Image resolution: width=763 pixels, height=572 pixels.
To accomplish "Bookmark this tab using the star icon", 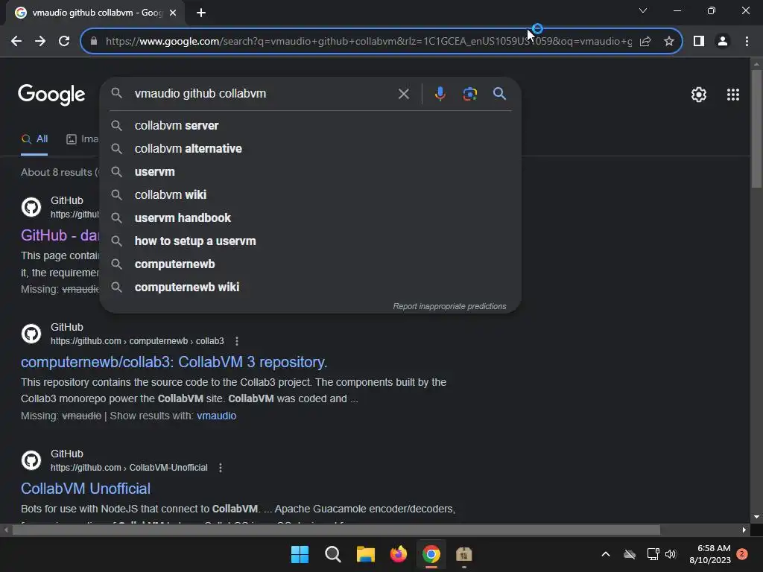I will pyautogui.click(x=669, y=42).
